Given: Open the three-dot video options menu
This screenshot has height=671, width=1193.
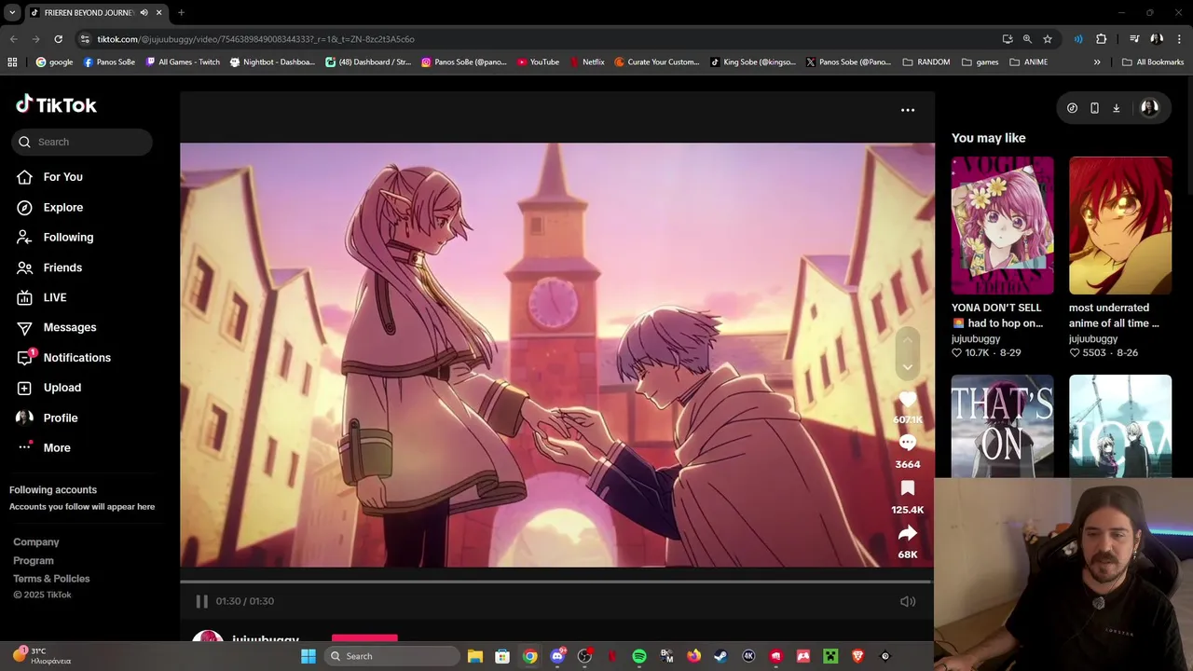Looking at the screenshot, I should click(x=908, y=110).
